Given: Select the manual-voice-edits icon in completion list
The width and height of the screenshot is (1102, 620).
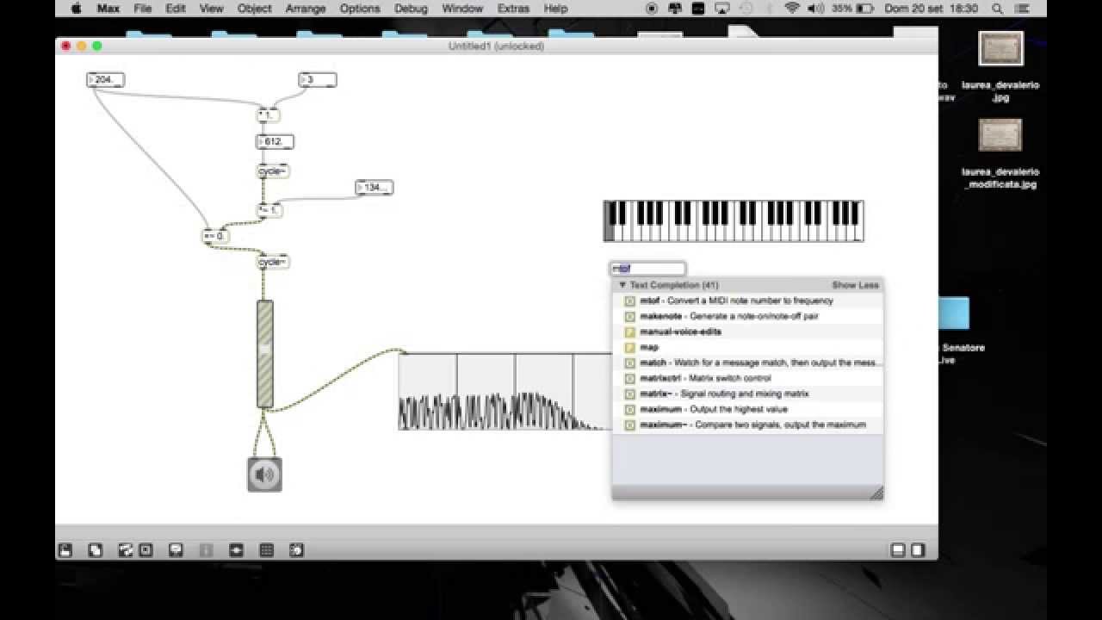Looking at the screenshot, I should pos(629,332).
